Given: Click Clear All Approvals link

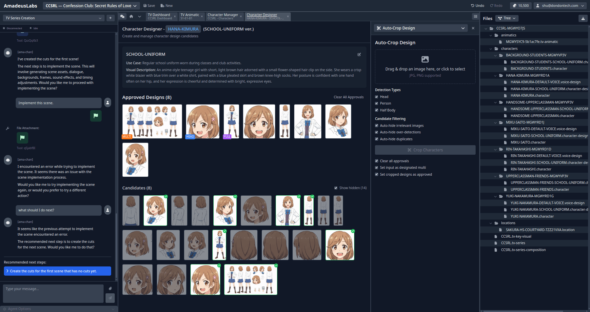Looking at the screenshot, I should (348, 97).
